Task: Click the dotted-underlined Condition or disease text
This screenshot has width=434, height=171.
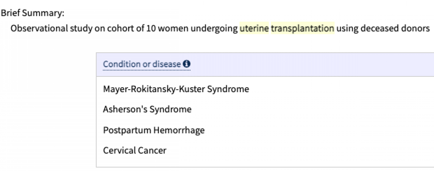Action: [142, 64]
